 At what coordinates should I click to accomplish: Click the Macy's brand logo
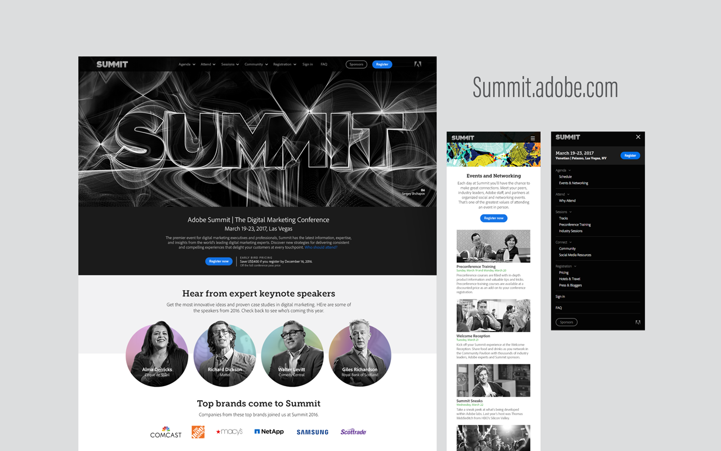coord(229,432)
